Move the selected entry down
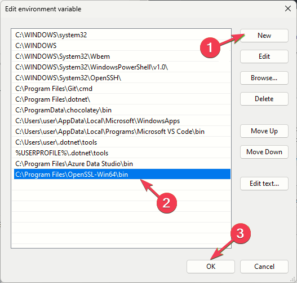297x283 pixels. click(x=264, y=152)
